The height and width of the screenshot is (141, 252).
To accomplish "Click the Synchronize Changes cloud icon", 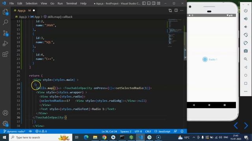I will coord(30,131).
